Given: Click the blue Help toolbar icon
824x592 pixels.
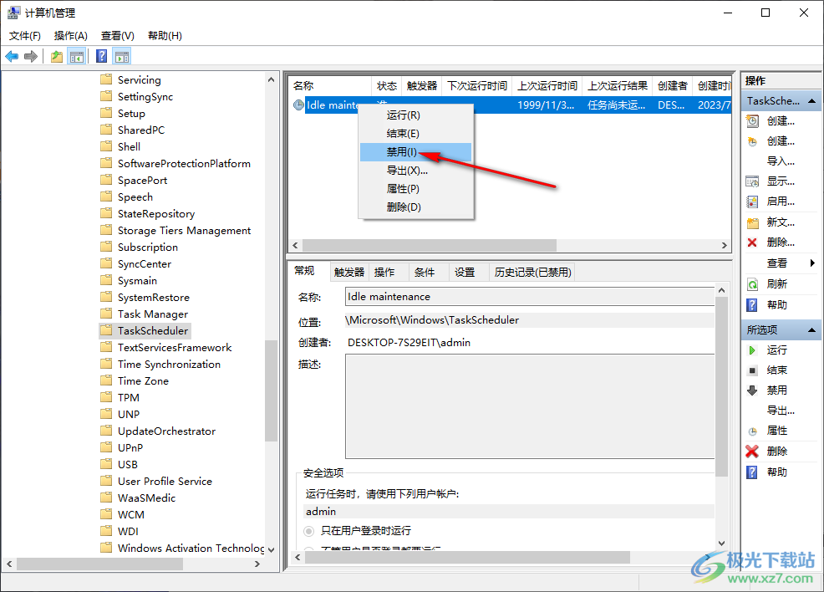Looking at the screenshot, I should (x=102, y=56).
